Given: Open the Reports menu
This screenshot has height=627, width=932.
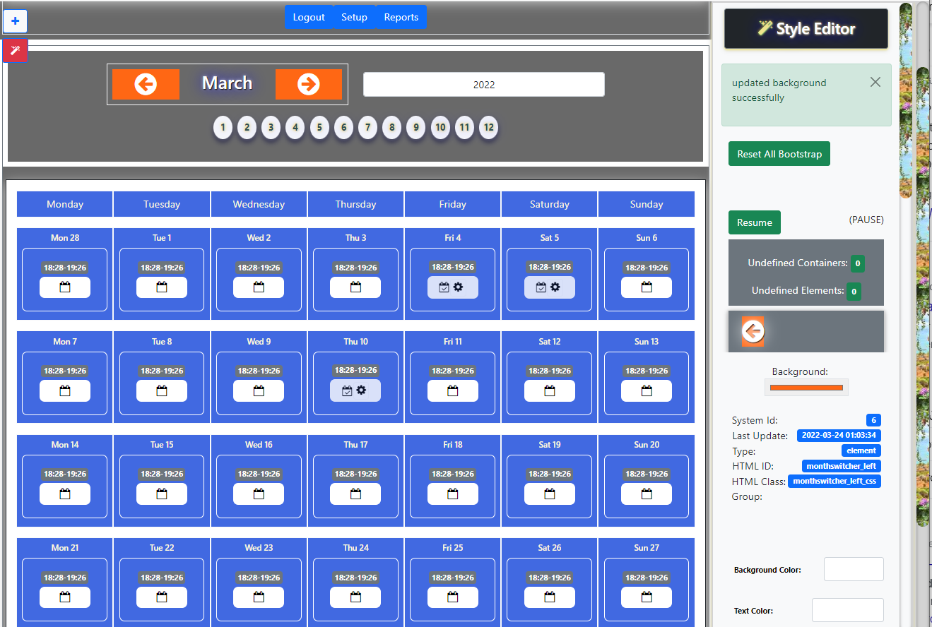Looking at the screenshot, I should 401,18.
